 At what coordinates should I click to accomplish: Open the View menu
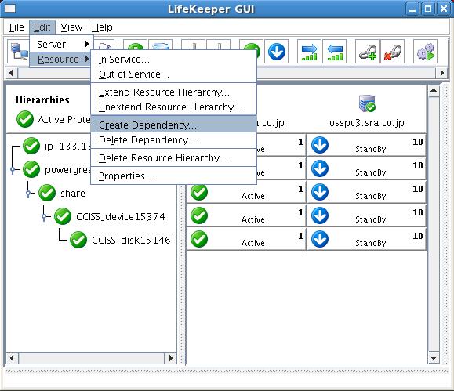coord(71,27)
